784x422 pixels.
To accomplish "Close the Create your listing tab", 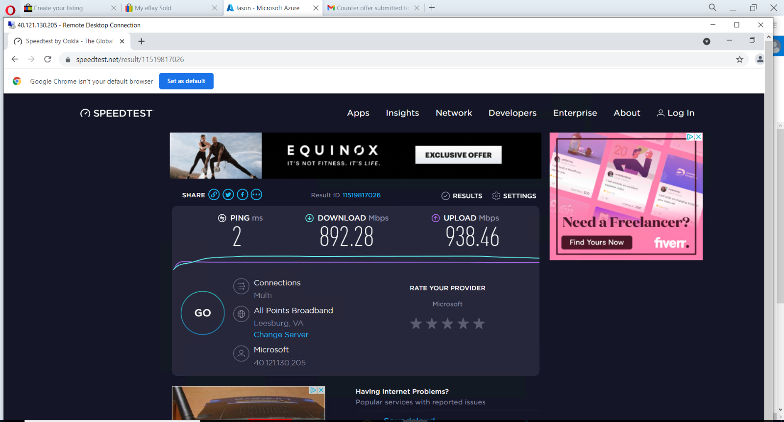I will click(114, 8).
